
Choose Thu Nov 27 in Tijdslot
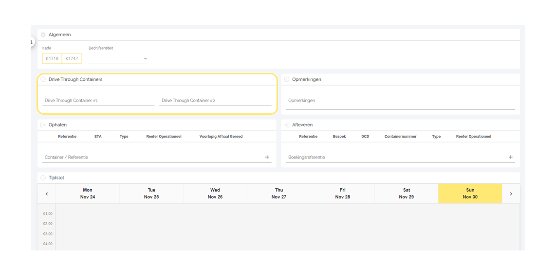pos(279,194)
